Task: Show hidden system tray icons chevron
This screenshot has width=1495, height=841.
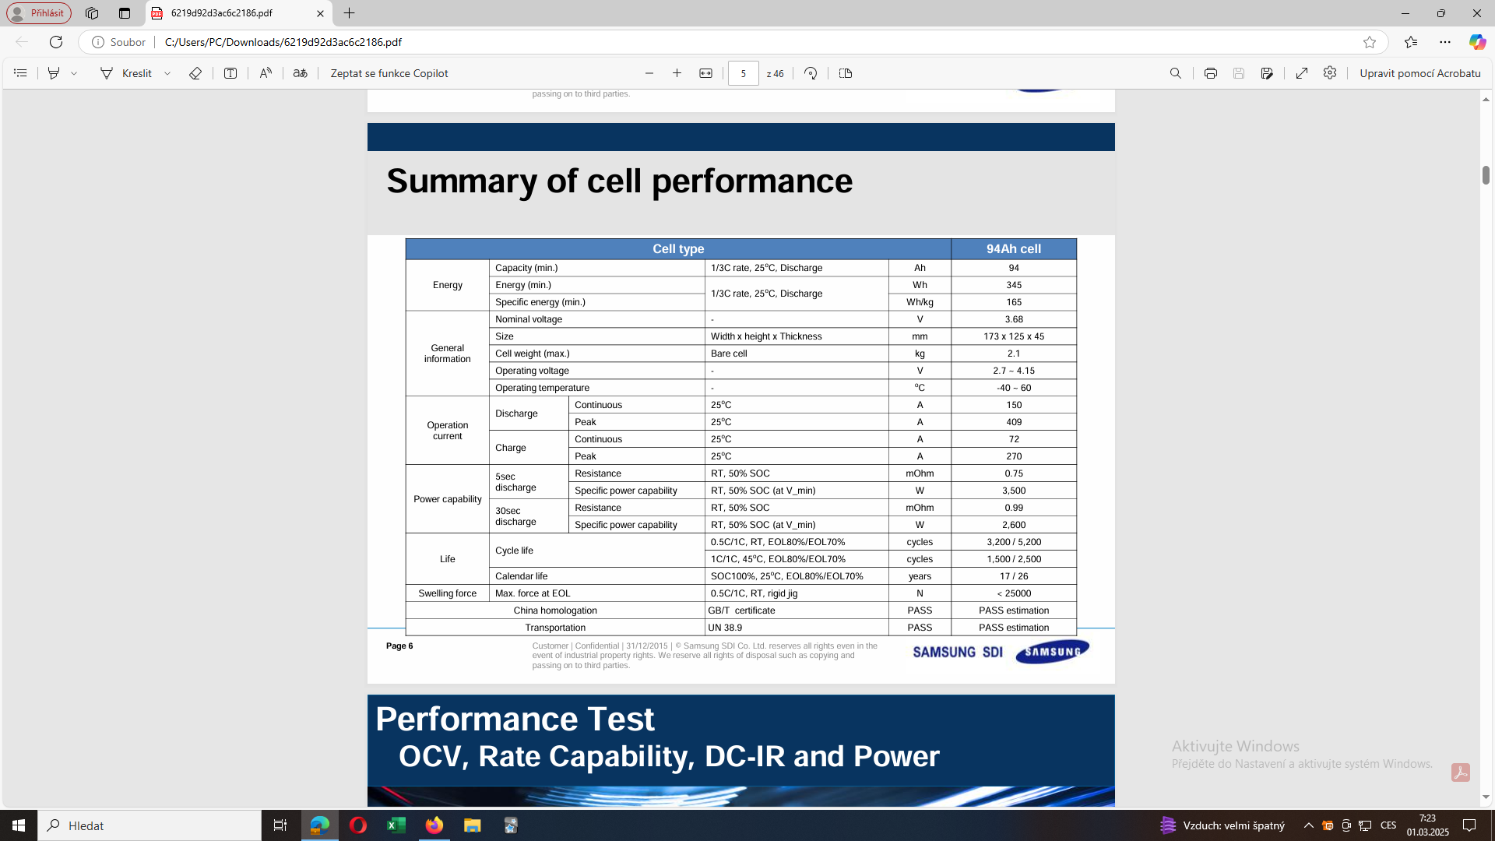Action: [1308, 825]
